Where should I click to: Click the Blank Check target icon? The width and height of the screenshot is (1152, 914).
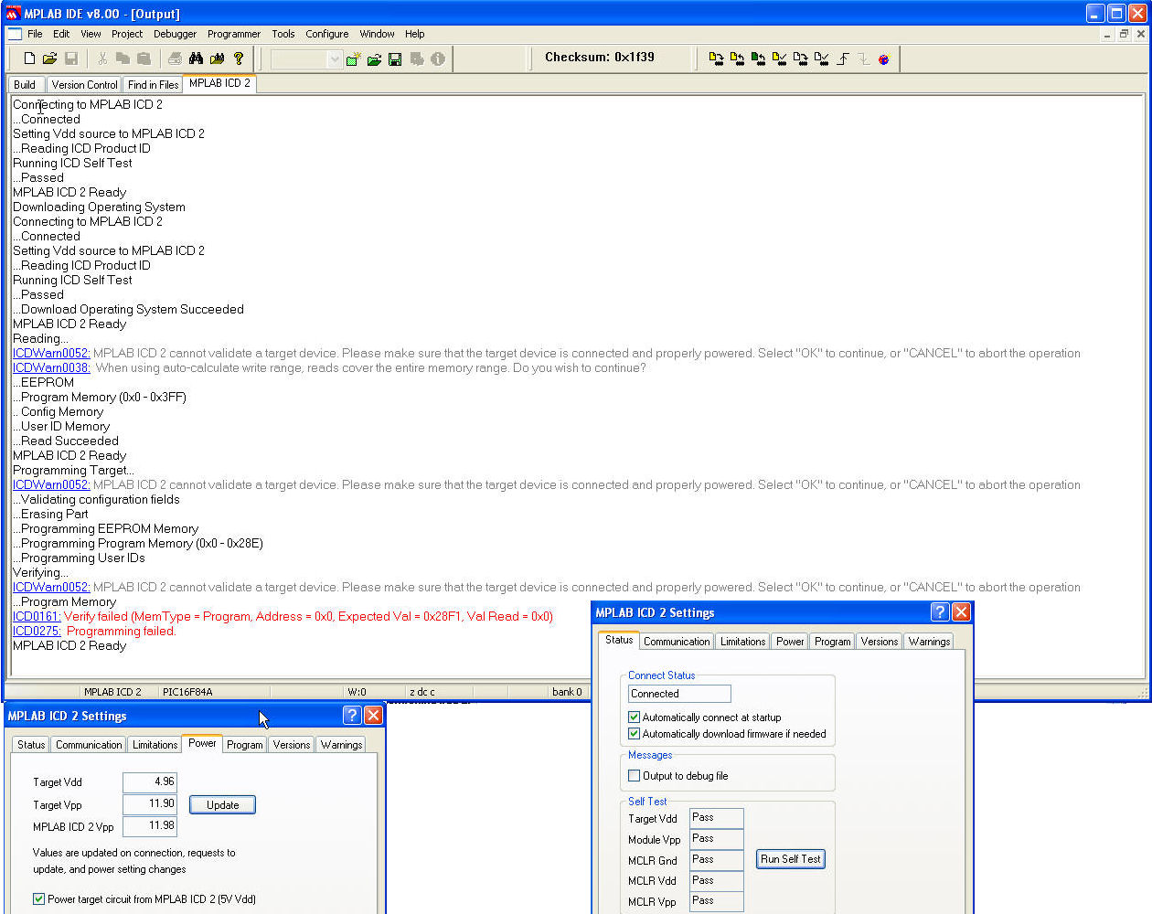821,58
